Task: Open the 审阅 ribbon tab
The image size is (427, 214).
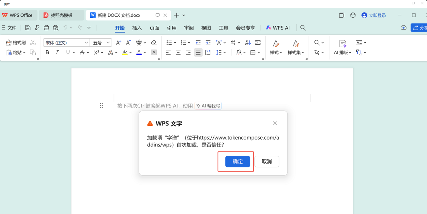Action: click(x=189, y=28)
